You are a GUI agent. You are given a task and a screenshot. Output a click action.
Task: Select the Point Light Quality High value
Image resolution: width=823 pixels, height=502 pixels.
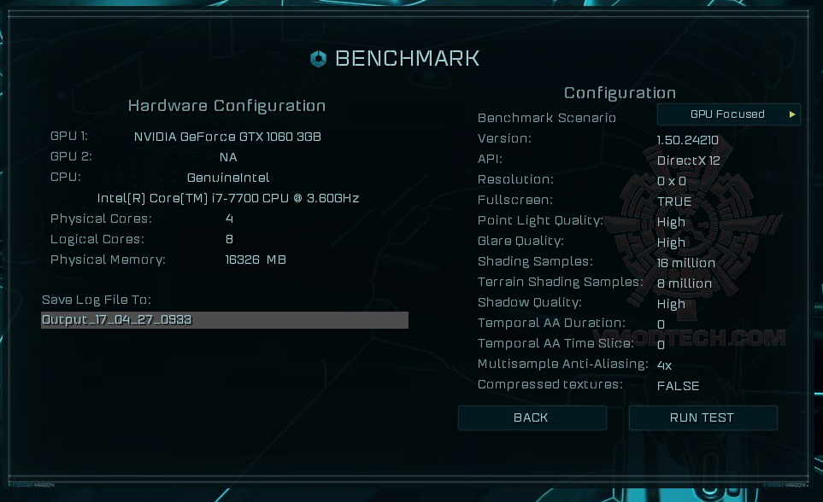tap(671, 222)
